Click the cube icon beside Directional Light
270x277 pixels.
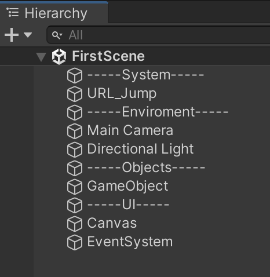click(75, 150)
